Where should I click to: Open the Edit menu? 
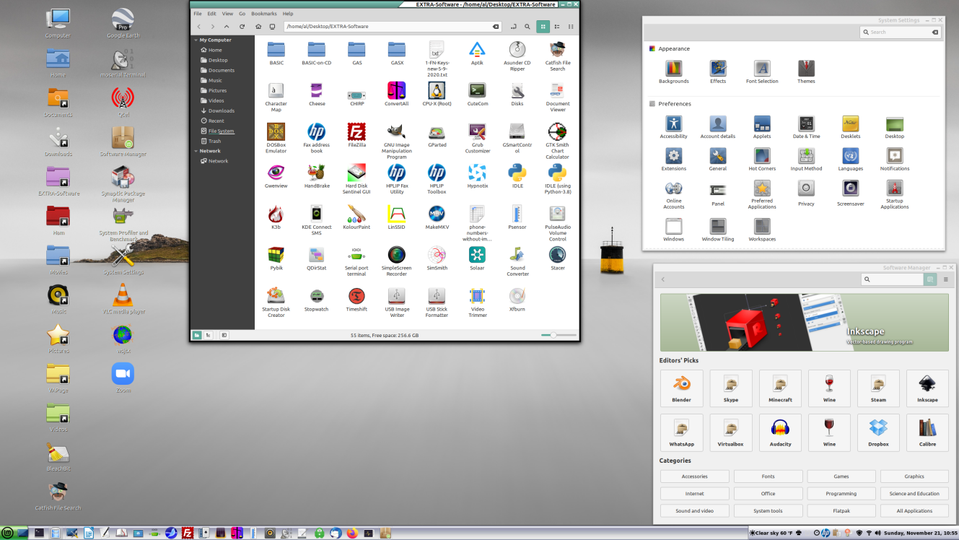pyautogui.click(x=212, y=14)
